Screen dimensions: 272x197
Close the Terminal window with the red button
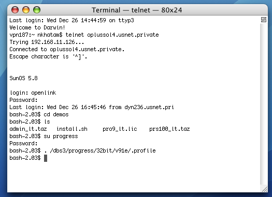(15, 10)
